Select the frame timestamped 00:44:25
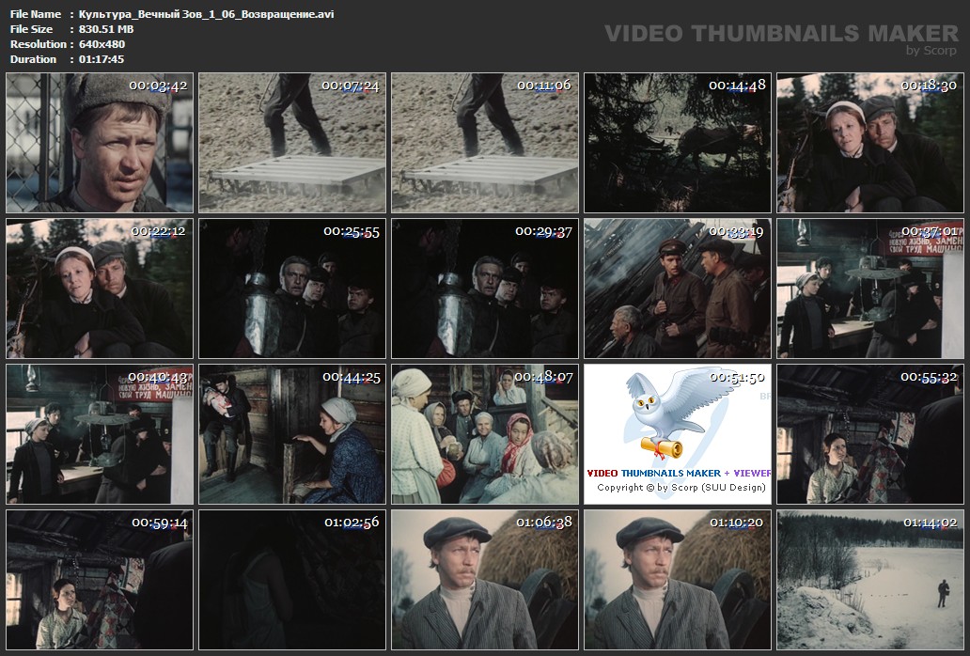 pyautogui.click(x=292, y=434)
